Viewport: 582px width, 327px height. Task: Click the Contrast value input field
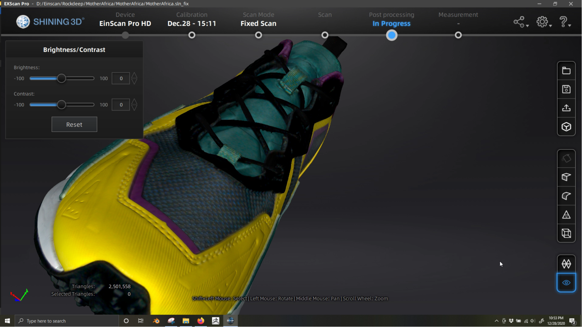pyautogui.click(x=121, y=105)
